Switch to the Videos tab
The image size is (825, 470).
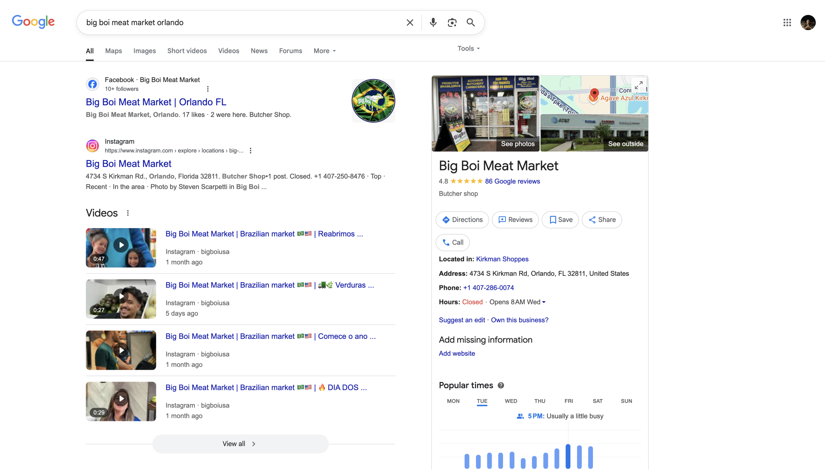(228, 51)
